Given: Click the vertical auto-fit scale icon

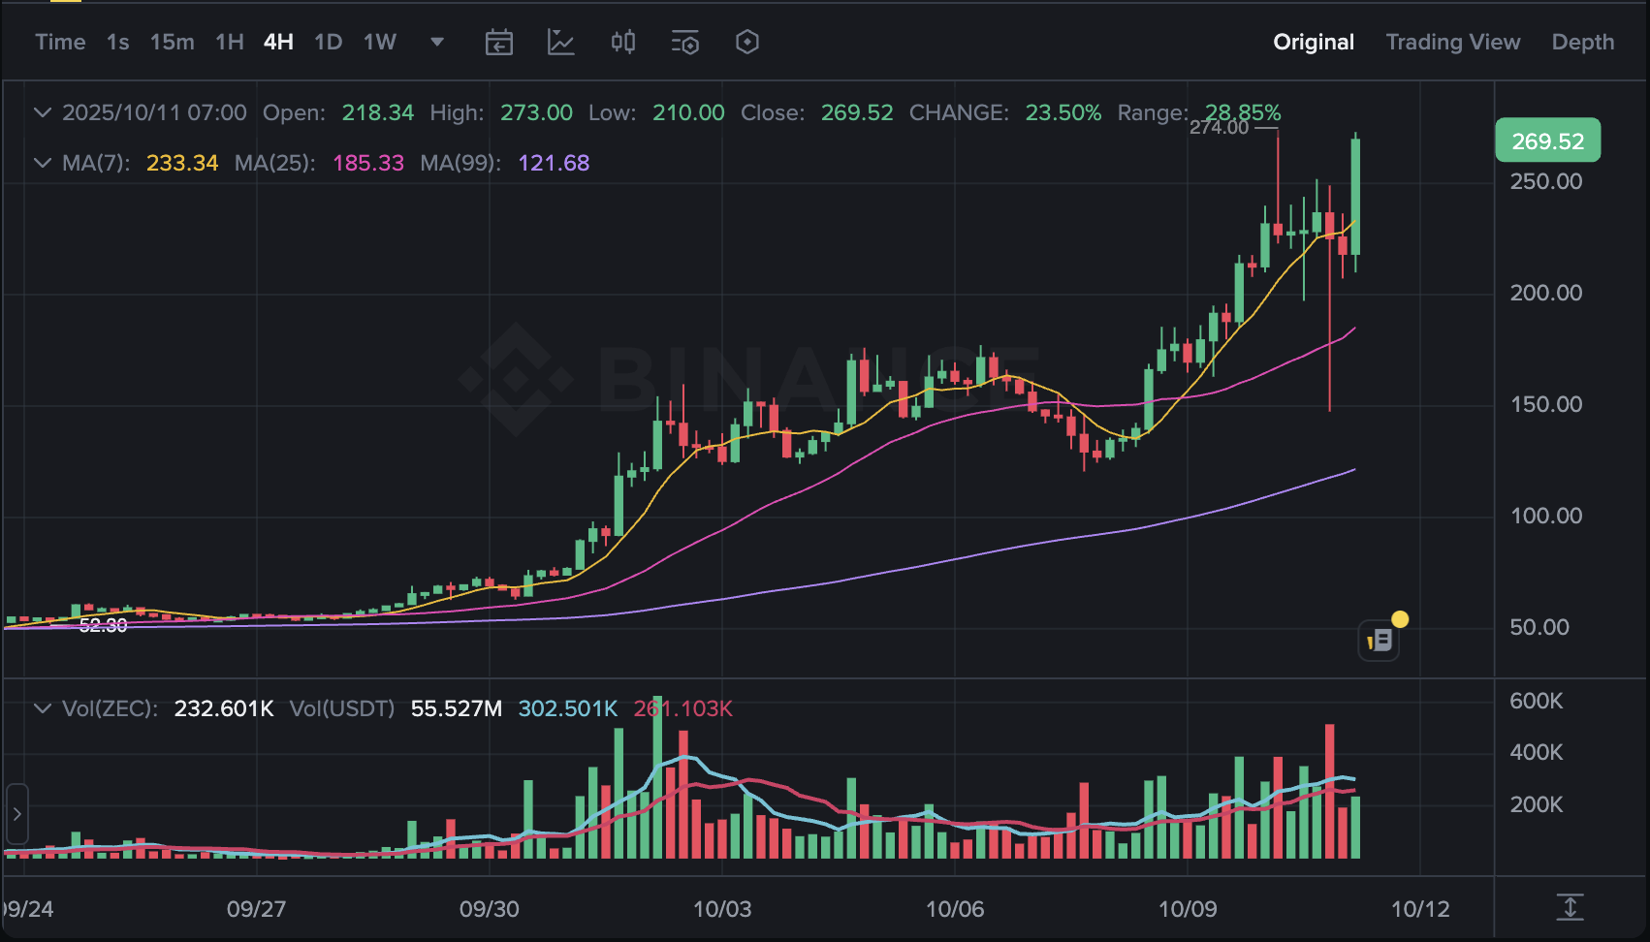Looking at the screenshot, I should 1570,907.
